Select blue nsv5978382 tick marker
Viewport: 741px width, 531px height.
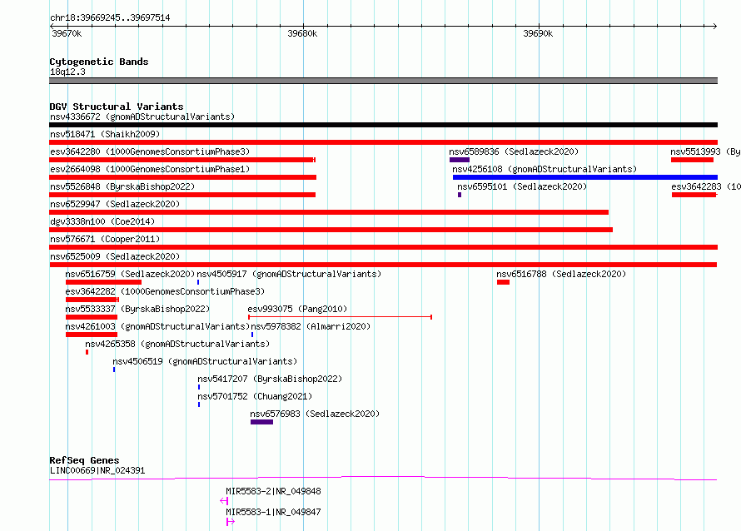click(252, 335)
